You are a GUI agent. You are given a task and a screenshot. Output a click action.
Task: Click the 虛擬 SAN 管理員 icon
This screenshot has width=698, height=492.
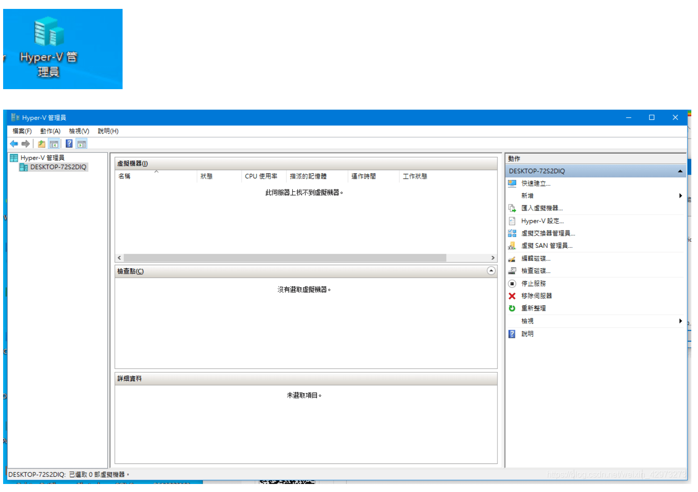click(x=512, y=246)
